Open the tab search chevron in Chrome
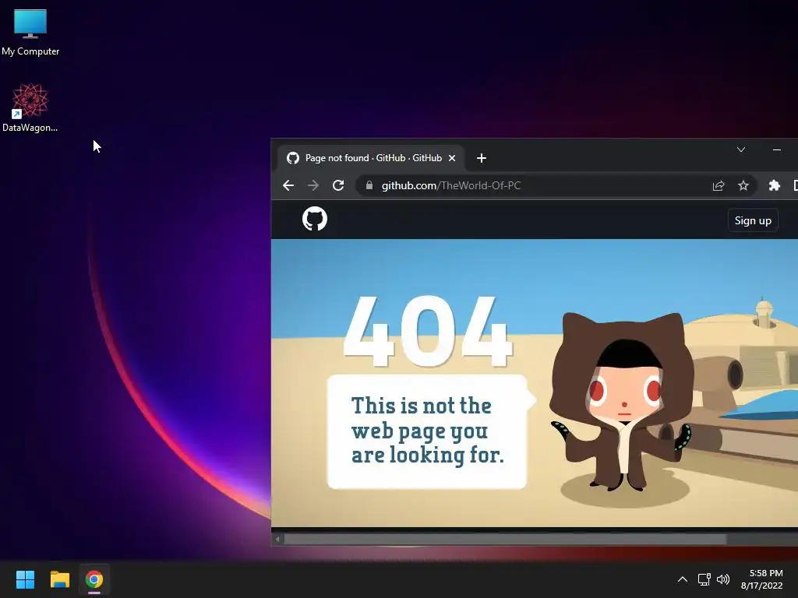 [x=741, y=149]
